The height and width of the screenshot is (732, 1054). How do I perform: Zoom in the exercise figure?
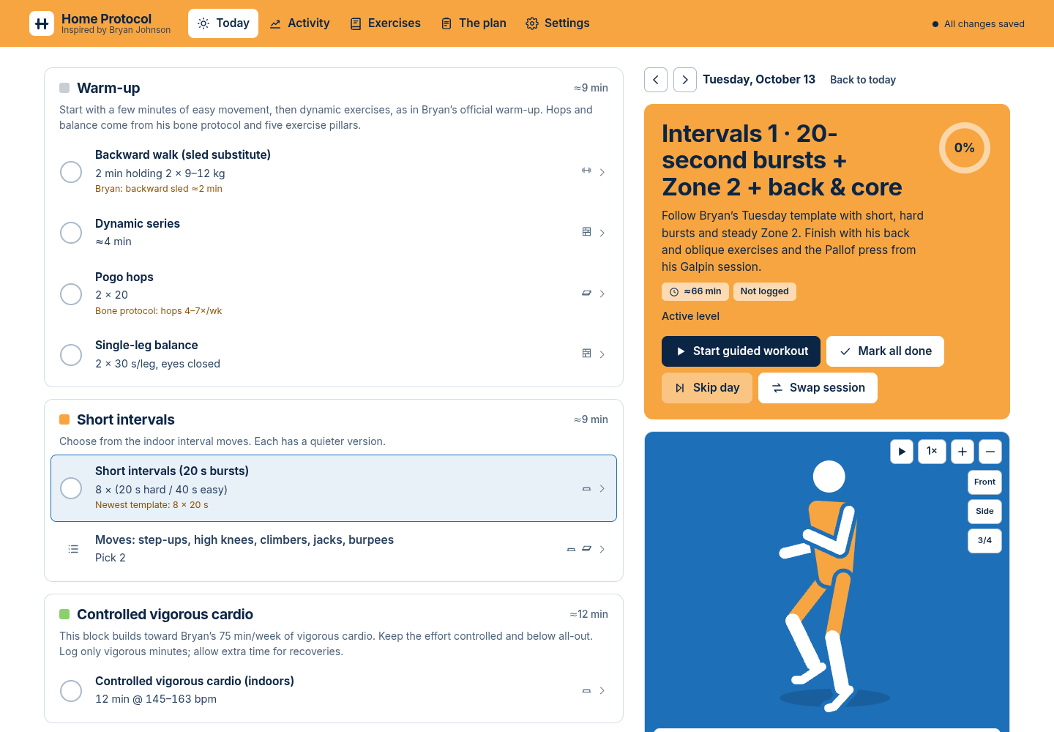click(x=963, y=452)
